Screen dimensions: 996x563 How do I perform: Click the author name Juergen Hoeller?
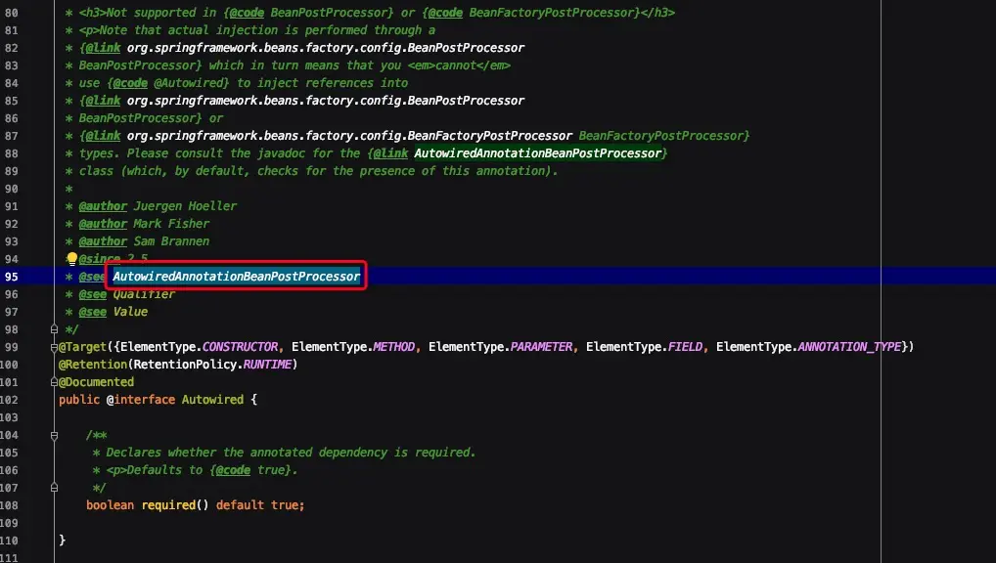[x=185, y=205]
